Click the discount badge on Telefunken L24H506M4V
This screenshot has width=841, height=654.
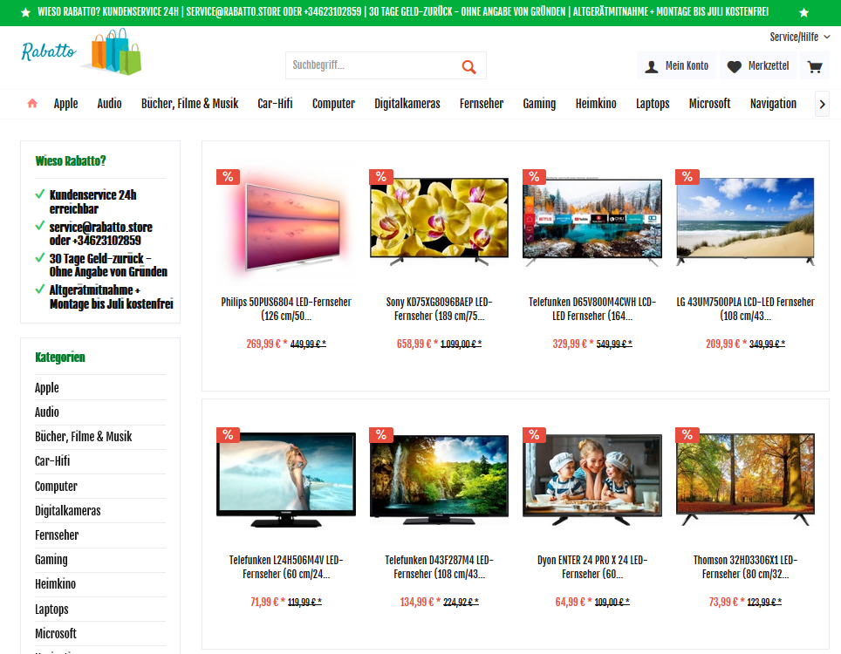[228, 435]
